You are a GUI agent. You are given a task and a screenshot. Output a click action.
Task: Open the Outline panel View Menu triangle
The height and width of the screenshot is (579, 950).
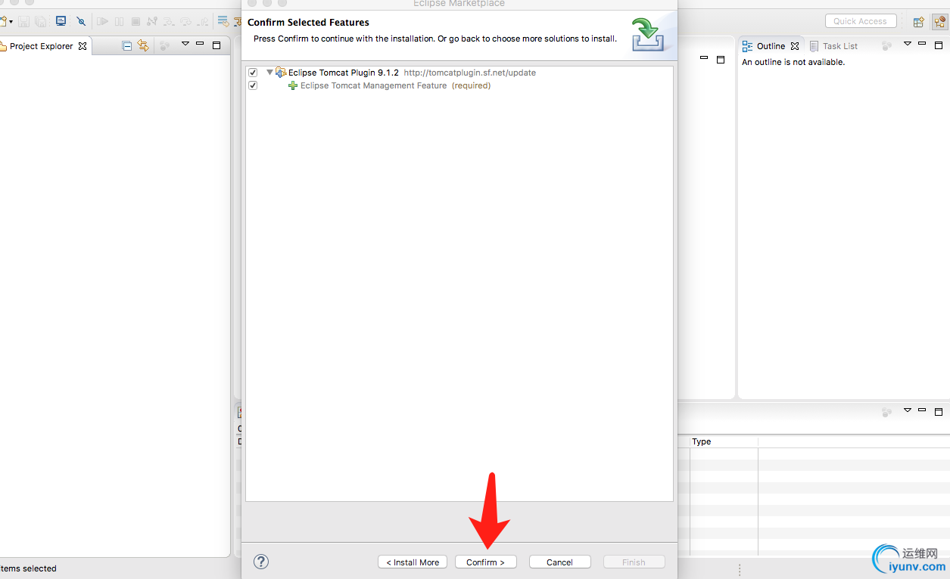908,44
